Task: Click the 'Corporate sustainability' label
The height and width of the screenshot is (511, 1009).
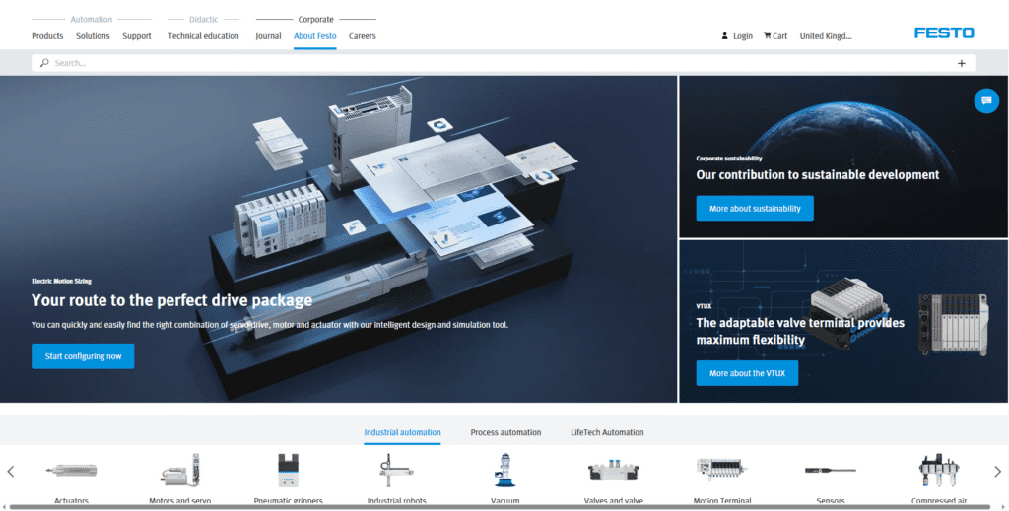Action: (729, 159)
